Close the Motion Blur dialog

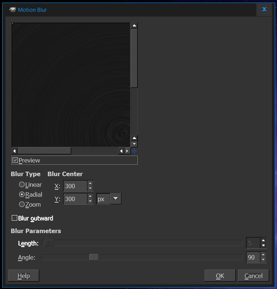tap(264, 10)
